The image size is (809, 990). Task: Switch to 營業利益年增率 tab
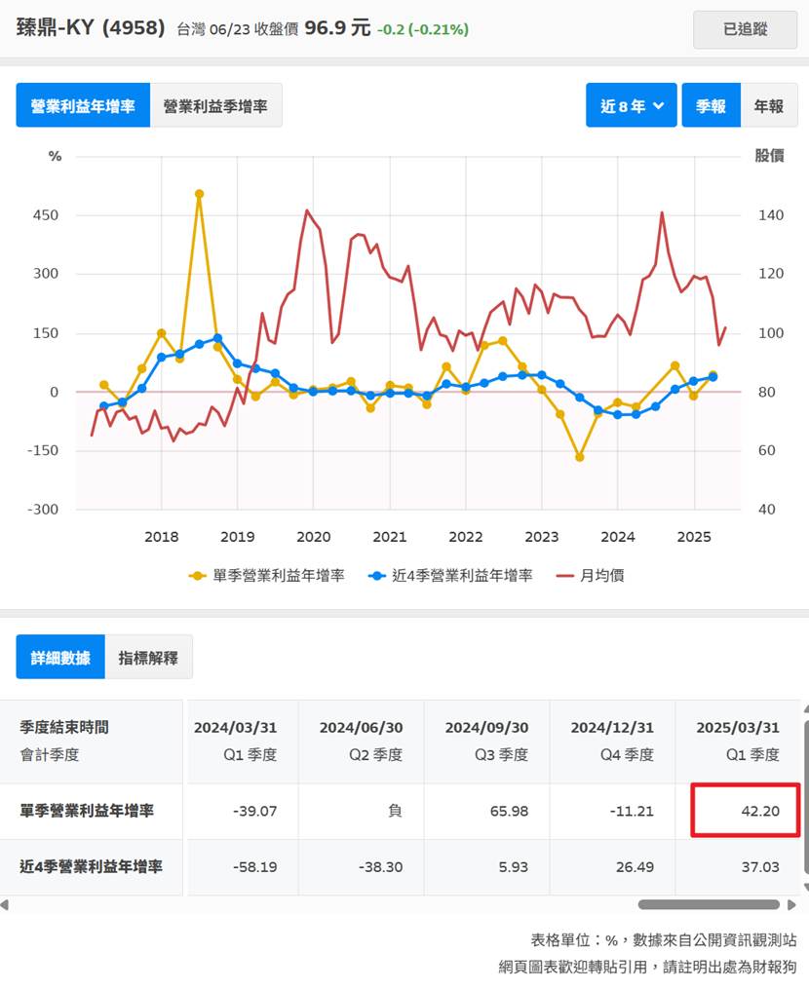(x=83, y=105)
